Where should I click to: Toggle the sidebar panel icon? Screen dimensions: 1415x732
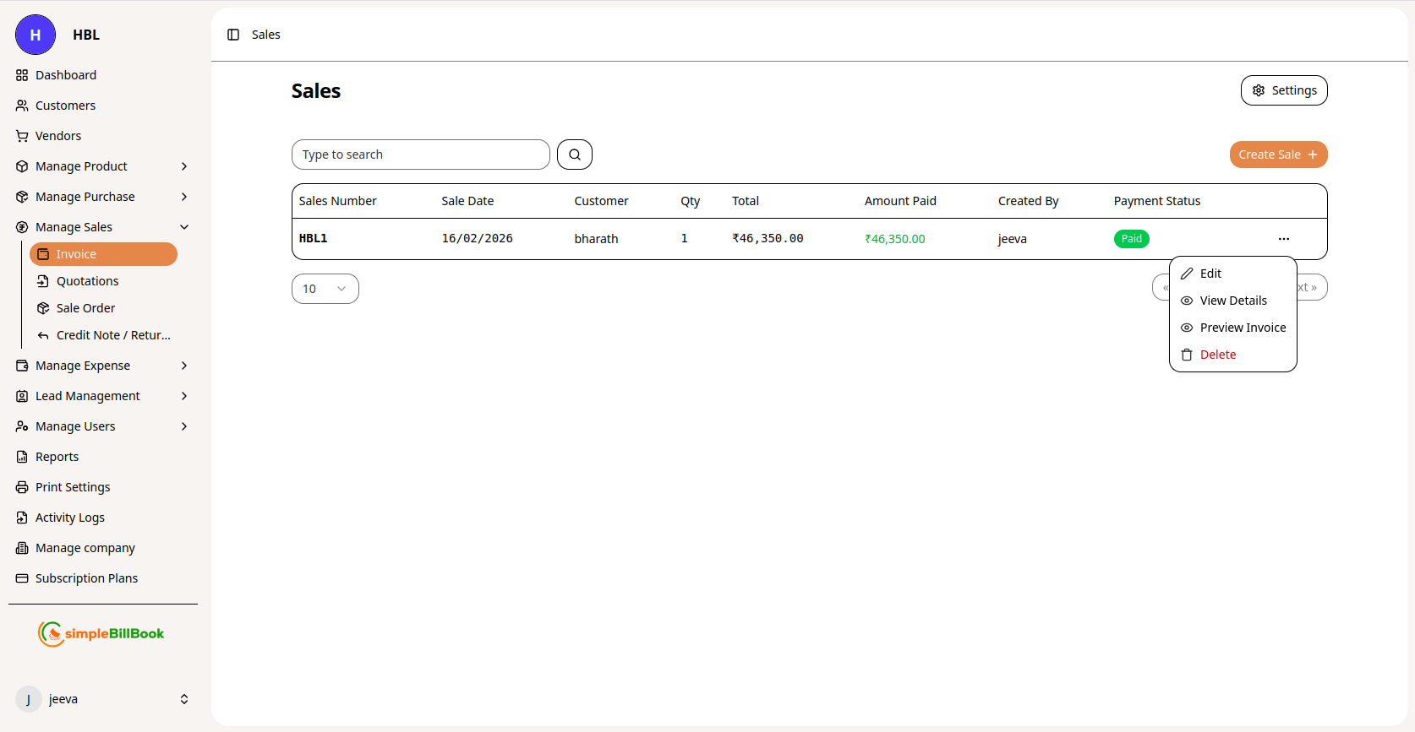click(233, 35)
